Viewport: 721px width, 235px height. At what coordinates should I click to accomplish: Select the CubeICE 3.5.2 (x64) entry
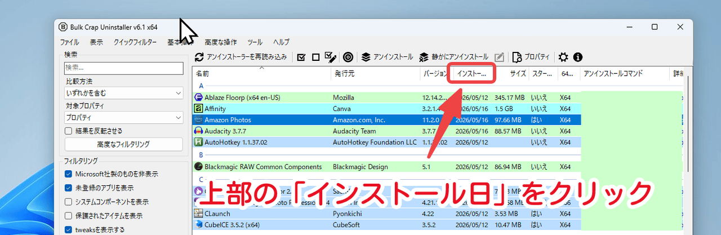click(x=233, y=225)
